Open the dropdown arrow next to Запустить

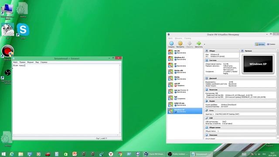point(204,44)
